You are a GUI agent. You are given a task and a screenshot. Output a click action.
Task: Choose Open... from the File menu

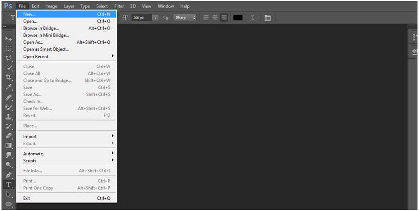coord(66,21)
